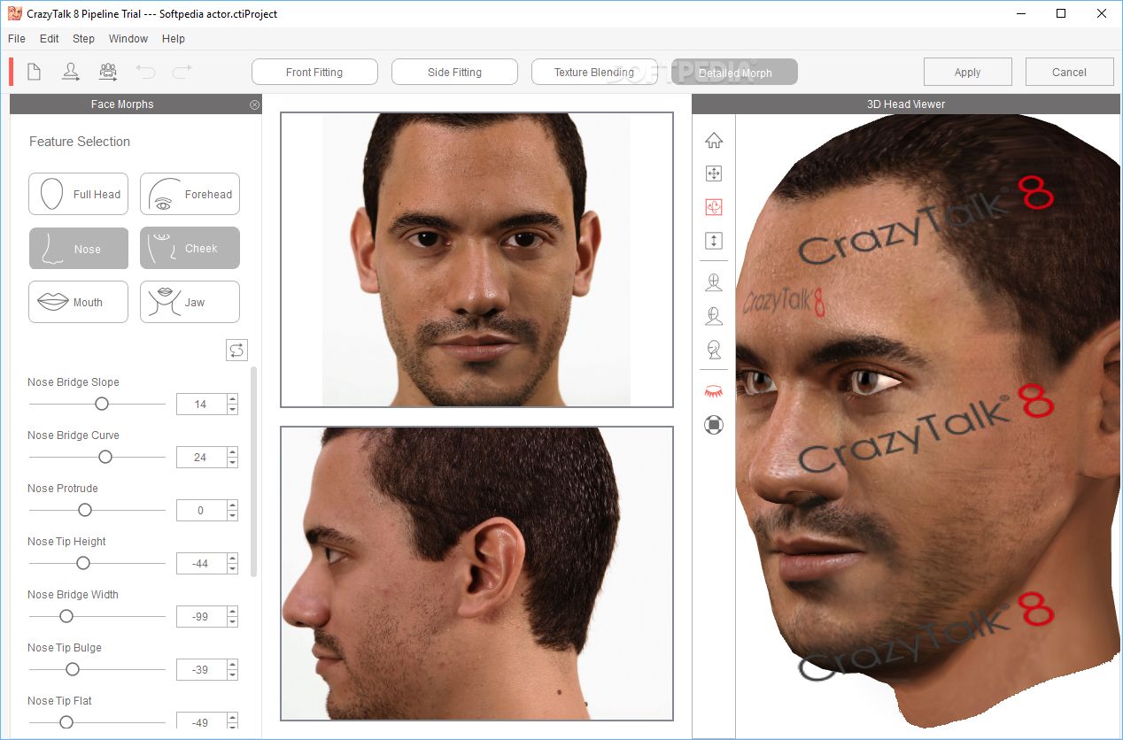Open the actor group gallery icon
Image resolution: width=1123 pixels, height=740 pixels.
(108, 72)
